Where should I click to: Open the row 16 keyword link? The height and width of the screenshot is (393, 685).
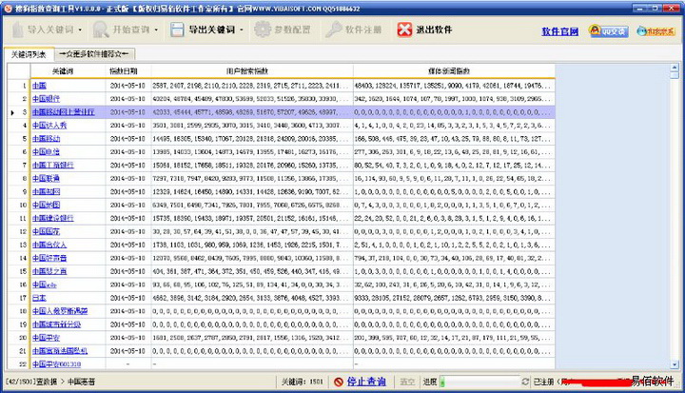pyautogui.click(x=45, y=285)
